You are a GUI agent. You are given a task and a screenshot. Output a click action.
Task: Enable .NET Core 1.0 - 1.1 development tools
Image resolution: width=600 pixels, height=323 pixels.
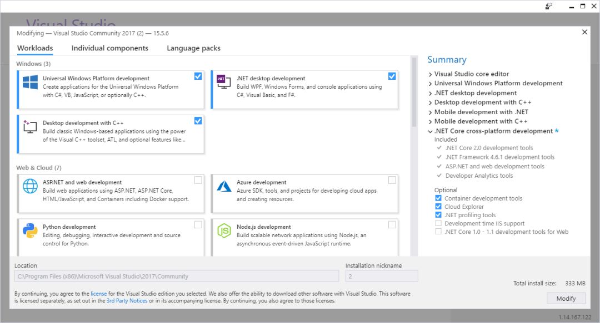click(438, 232)
